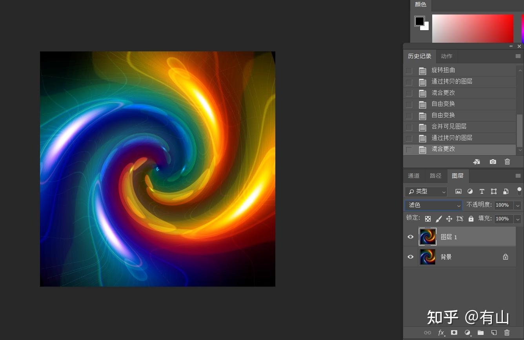This screenshot has height=340, width=524.
Task: Hide the 图层 1 layer
Action: tap(410, 237)
